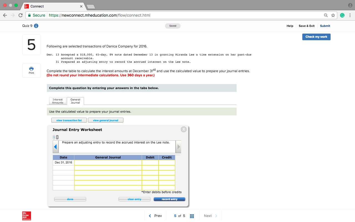This screenshot has width=355, height=222.
Task: Switch to the Interest Amounts tab
Action: click(57, 101)
